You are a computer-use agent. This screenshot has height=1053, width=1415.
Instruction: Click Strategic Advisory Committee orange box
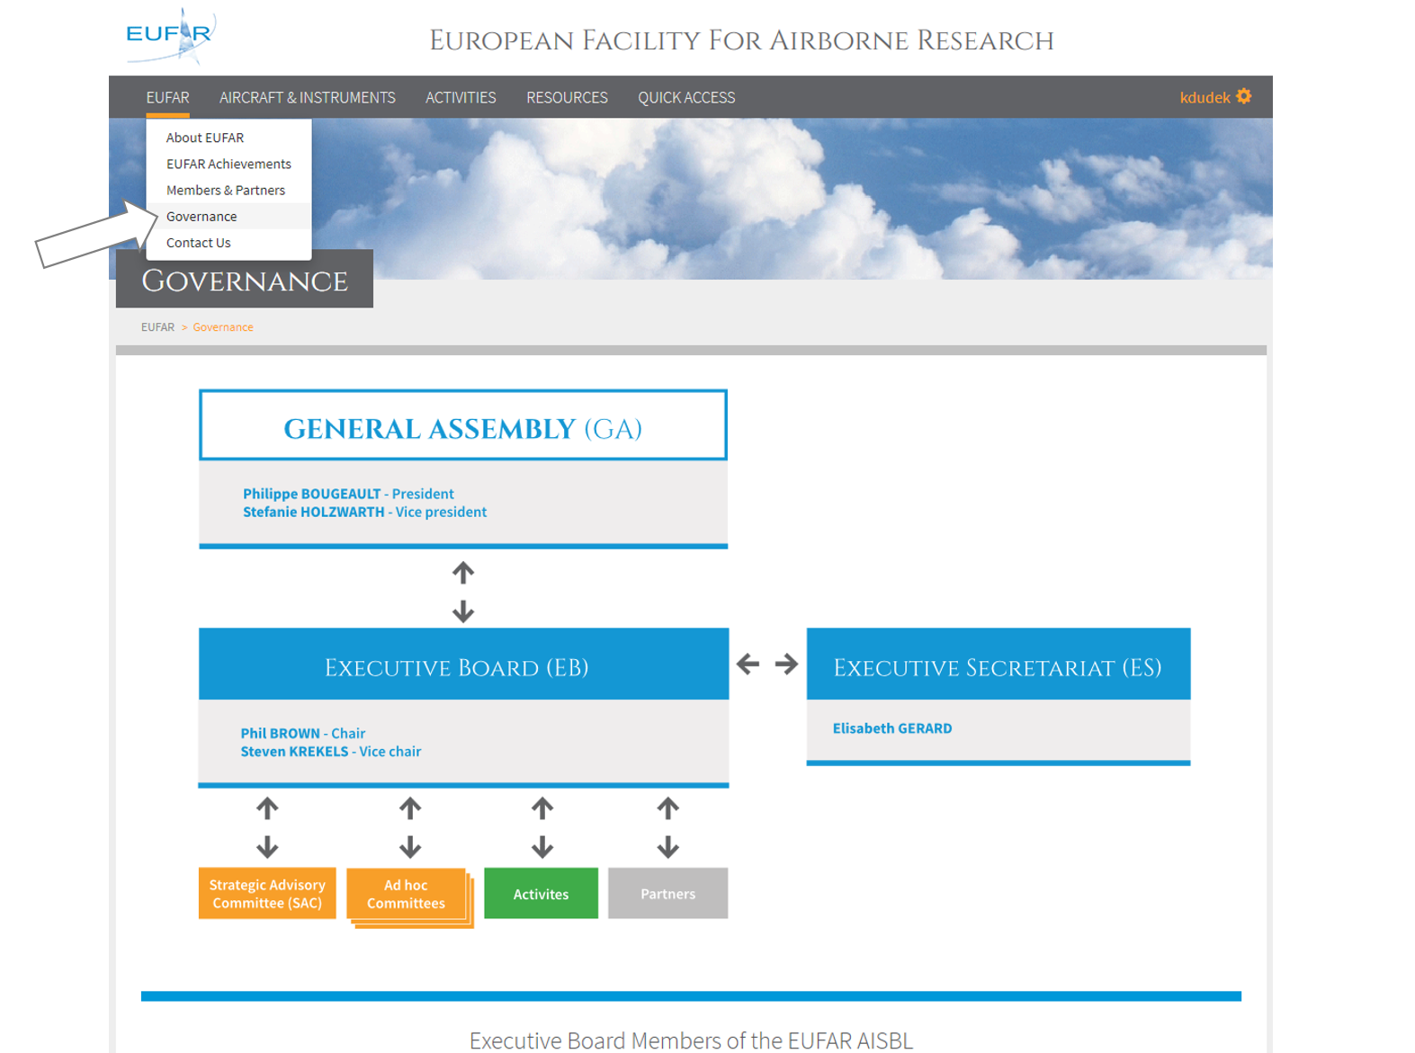pos(267,894)
